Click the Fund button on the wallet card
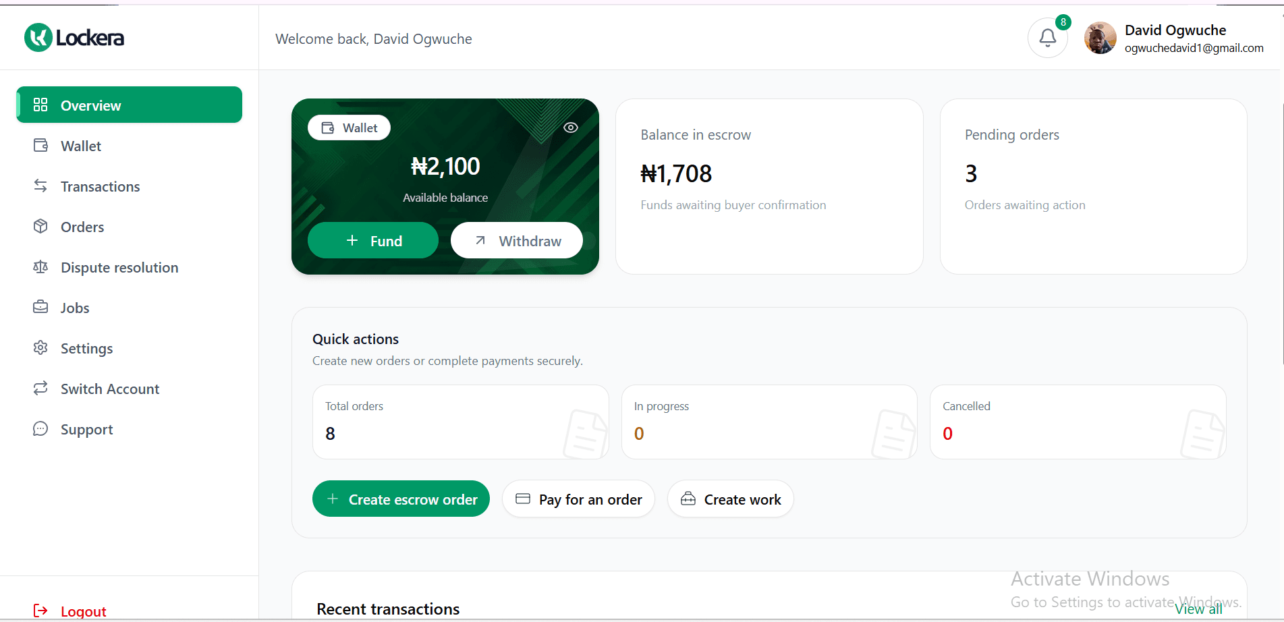Screen dimensions: 1284x622 tap(372, 240)
